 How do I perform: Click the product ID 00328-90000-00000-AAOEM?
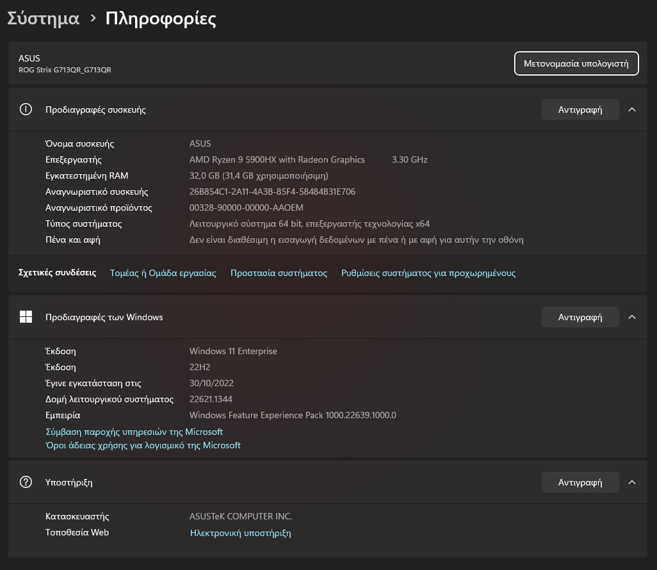click(247, 208)
